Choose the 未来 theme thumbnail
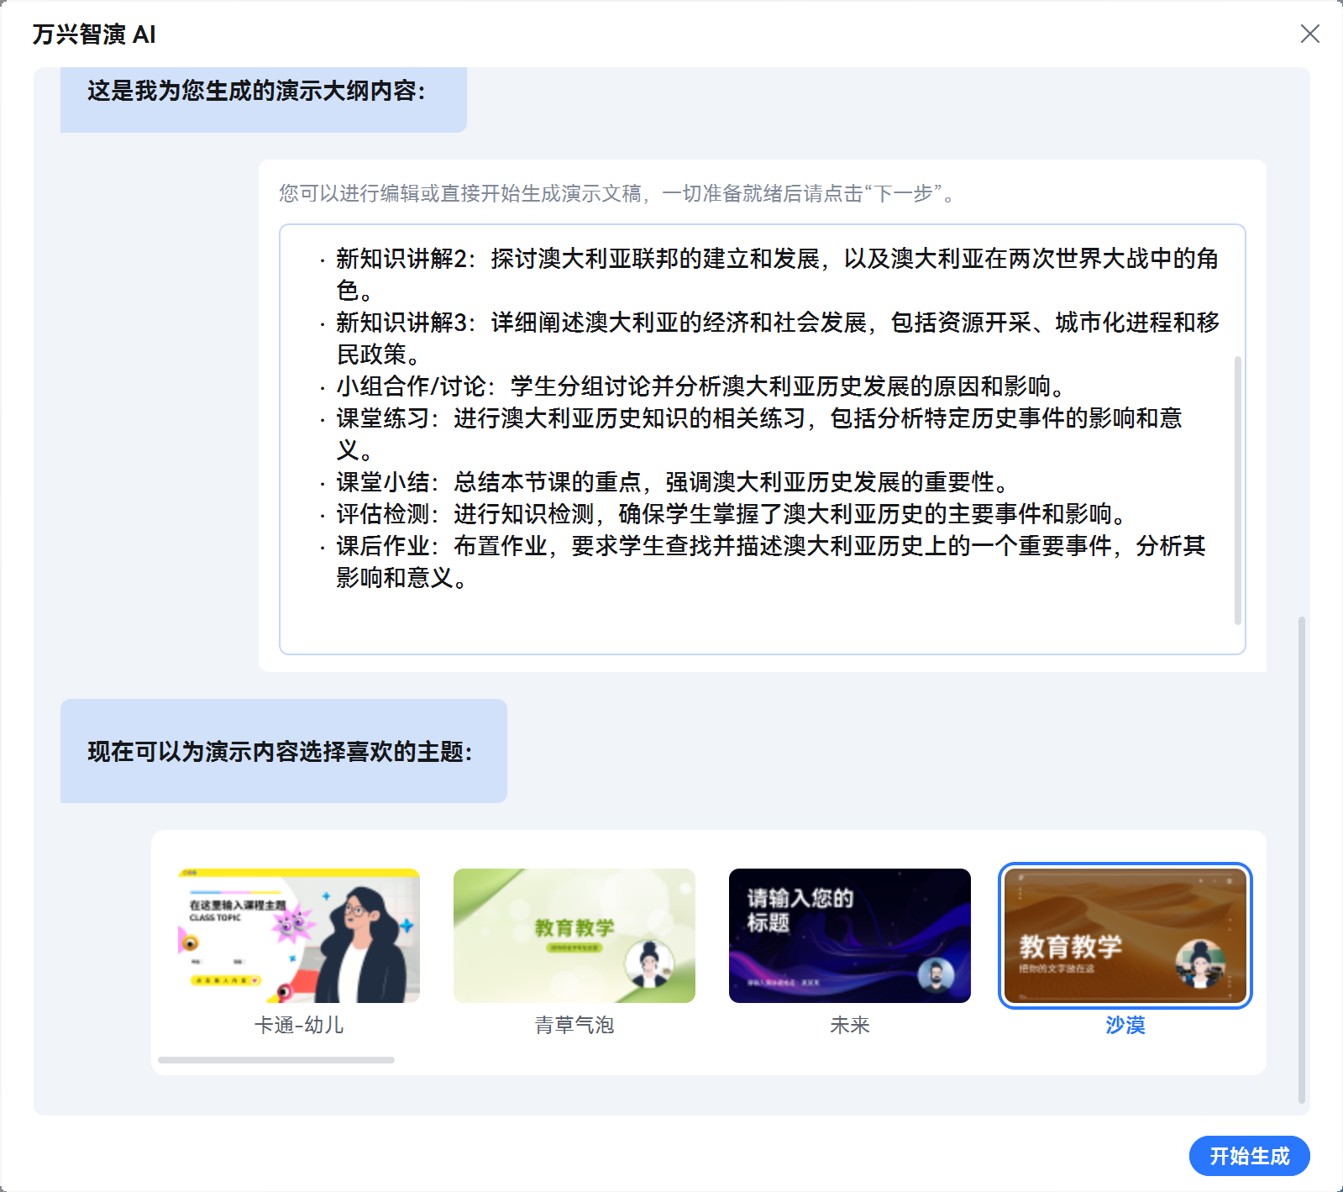Screen dimensions: 1343x1192 pos(850,936)
